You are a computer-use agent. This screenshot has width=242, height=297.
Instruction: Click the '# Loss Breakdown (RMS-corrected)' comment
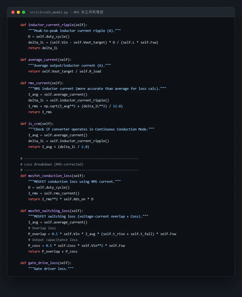coord(52,164)
